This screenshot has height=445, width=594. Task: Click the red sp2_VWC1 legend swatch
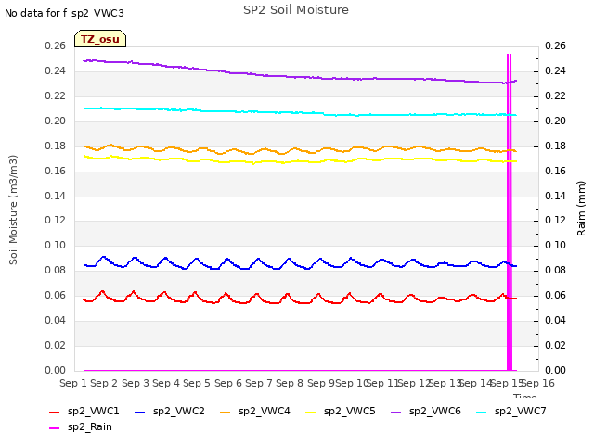54,413
